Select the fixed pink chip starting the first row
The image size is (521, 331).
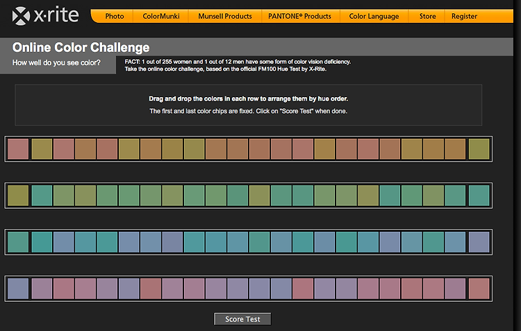pyautogui.click(x=18, y=149)
